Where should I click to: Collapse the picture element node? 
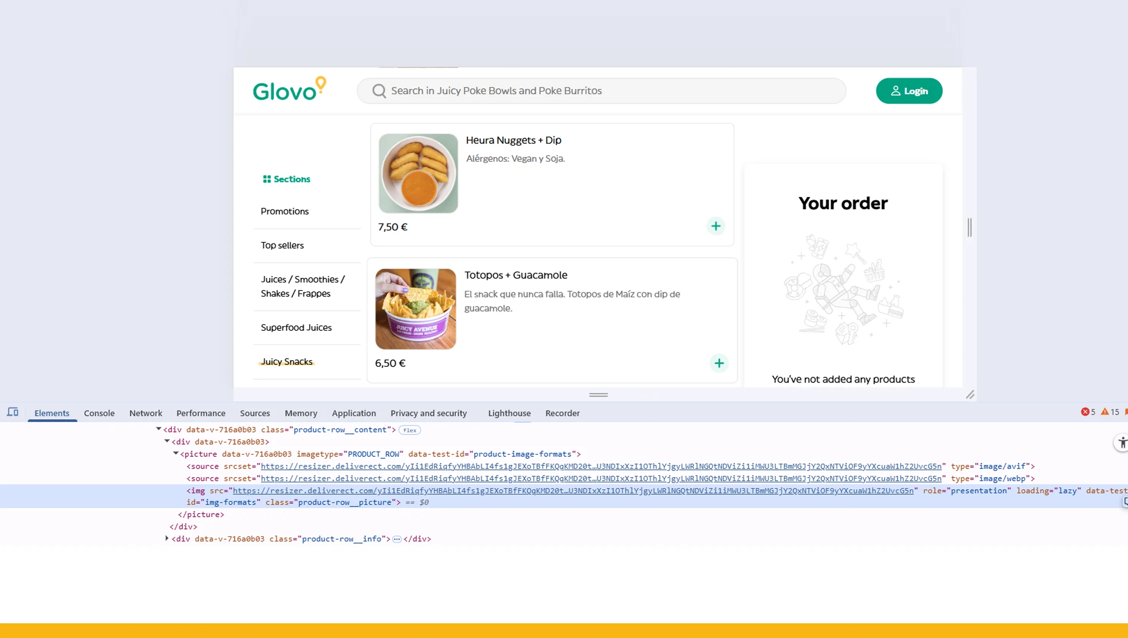coord(176,454)
